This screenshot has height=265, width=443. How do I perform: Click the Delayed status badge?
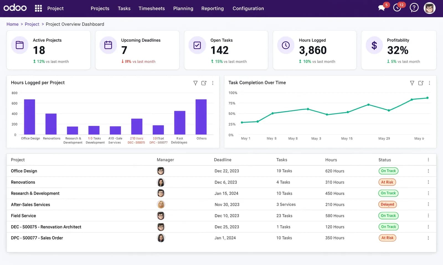tap(387, 204)
